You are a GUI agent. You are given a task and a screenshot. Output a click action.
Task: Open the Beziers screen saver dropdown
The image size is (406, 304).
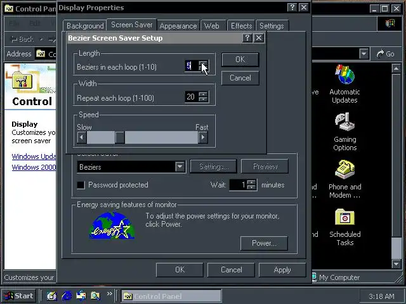pyautogui.click(x=180, y=167)
